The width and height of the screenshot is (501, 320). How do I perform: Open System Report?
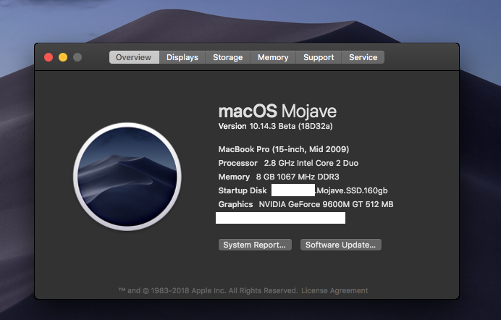[x=255, y=245]
